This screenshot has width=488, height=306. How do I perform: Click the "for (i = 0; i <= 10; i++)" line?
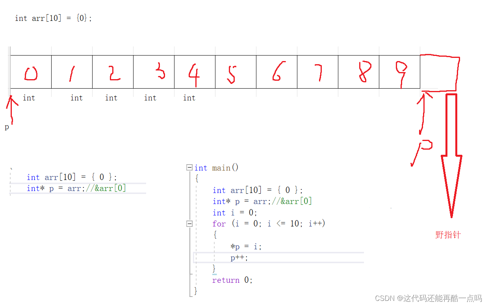269,224
